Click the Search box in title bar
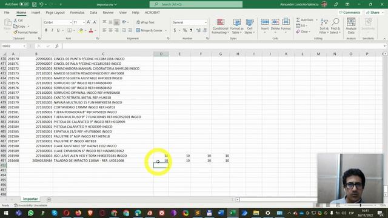Screen dimensions: 388x218 tap(196, 4)
